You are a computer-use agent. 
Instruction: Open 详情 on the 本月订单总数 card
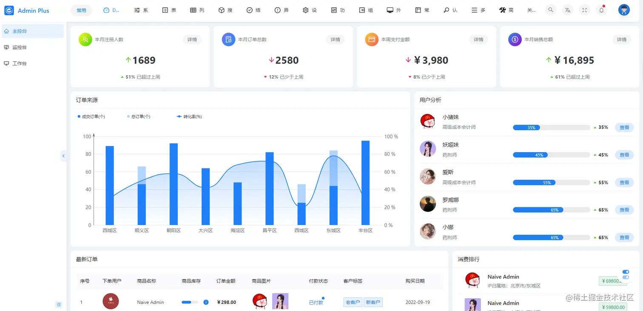pos(336,40)
